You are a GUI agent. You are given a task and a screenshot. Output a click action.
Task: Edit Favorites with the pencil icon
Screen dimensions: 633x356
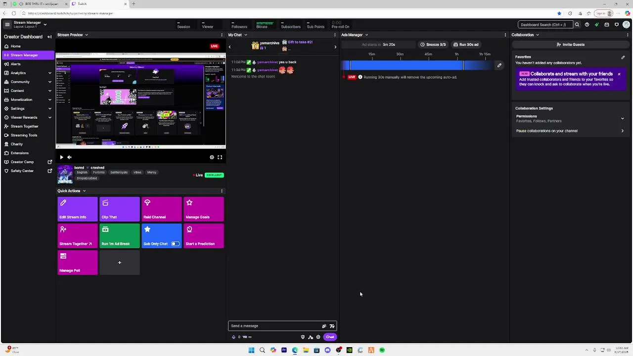coord(623,57)
